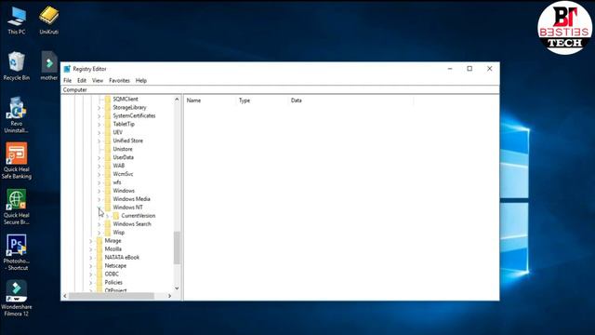This screenshot has width=595, height=335.
Task: Click the wfs folder icon
Action: 108,182
